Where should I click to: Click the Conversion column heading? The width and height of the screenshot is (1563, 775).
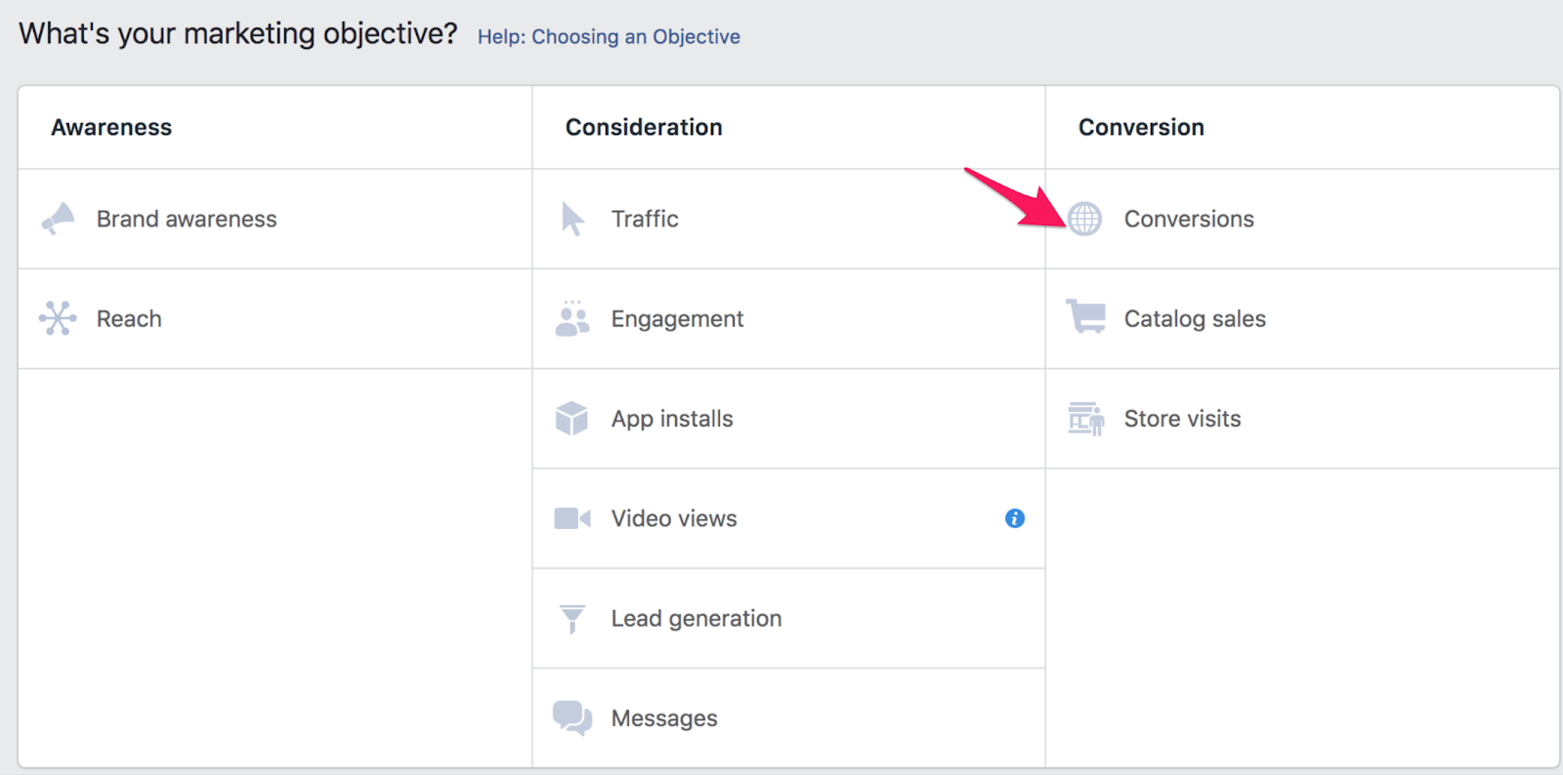click(x=1141, y=127)
